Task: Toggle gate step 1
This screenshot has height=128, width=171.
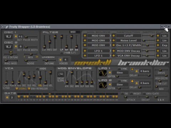Action: point(19,97)
